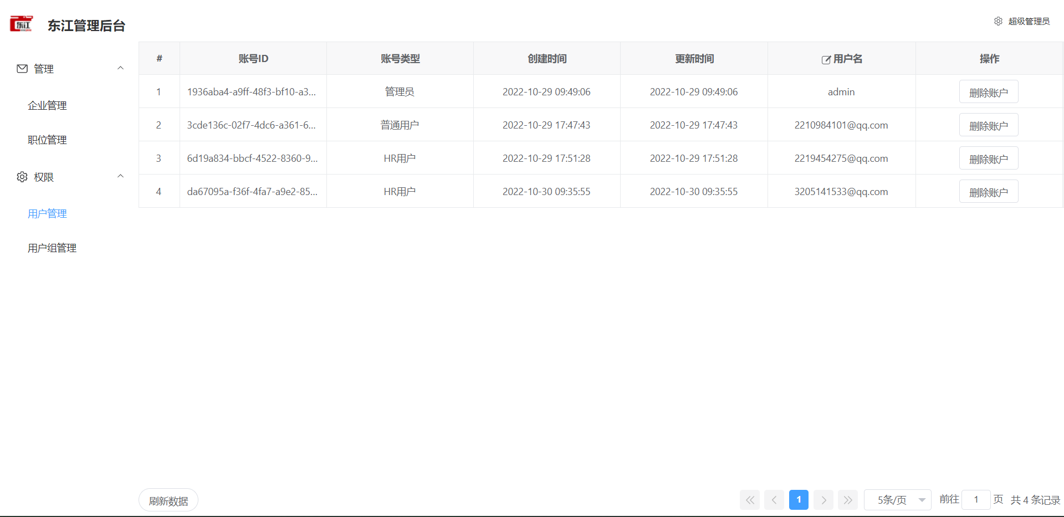Open 用户组管理 under 权限
The width and height of the screenshot is (1064, 517).
pos(52,248)
